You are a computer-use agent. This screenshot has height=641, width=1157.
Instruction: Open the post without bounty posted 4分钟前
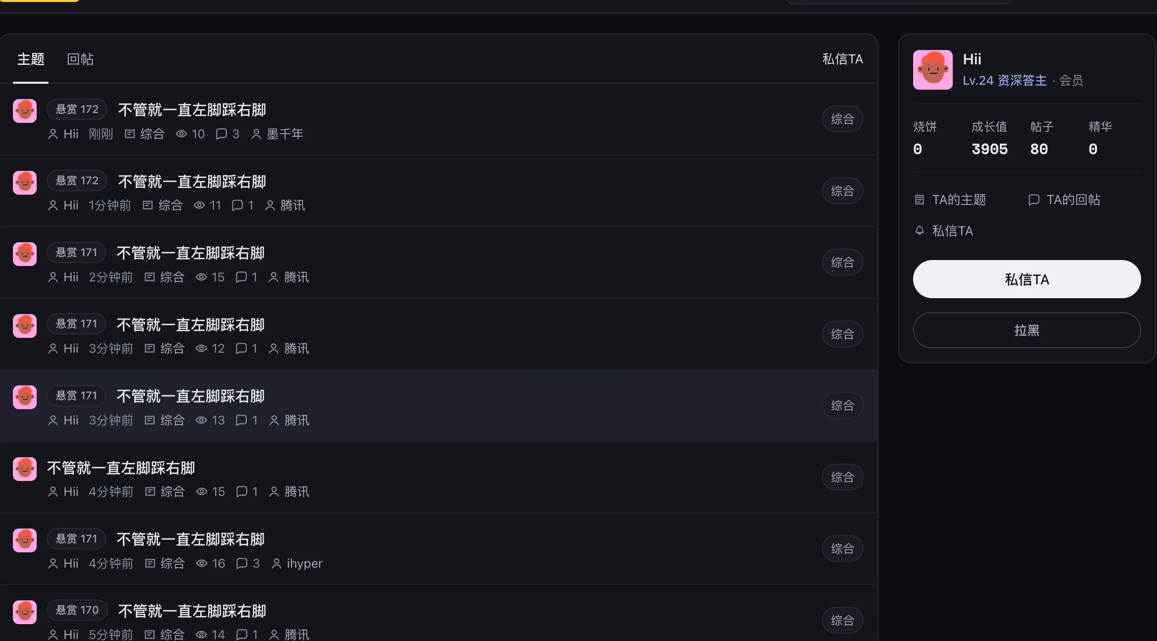(x=121, y=468)
